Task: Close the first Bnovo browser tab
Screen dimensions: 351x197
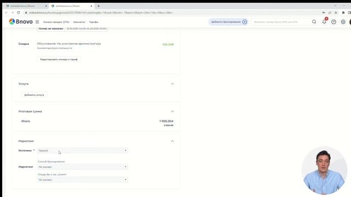Action: click(46, 6)
